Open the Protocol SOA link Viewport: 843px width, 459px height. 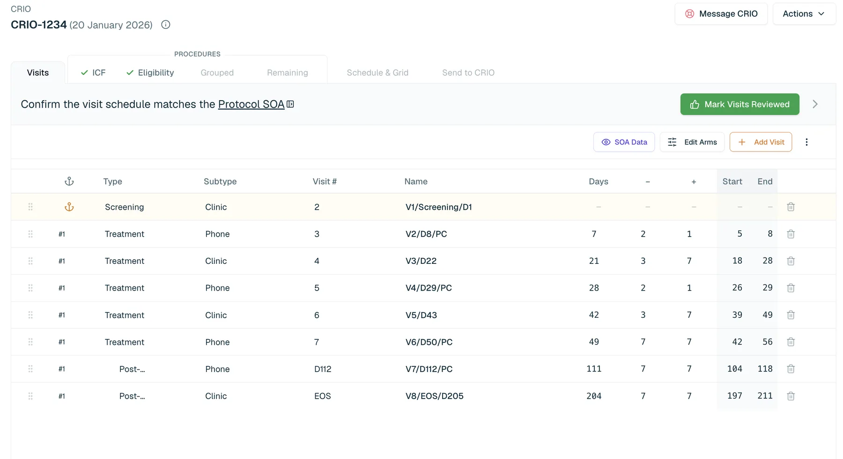(251, 104)
